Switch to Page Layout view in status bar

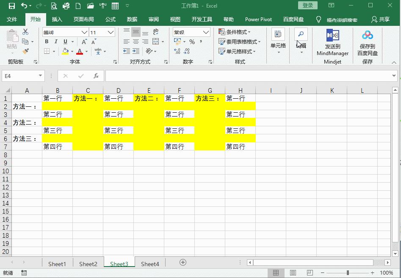coord(293,272)
